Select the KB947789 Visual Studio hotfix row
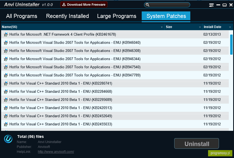This screenshot has height=158, width=234. pyautogui.click(x=115, y=75)
